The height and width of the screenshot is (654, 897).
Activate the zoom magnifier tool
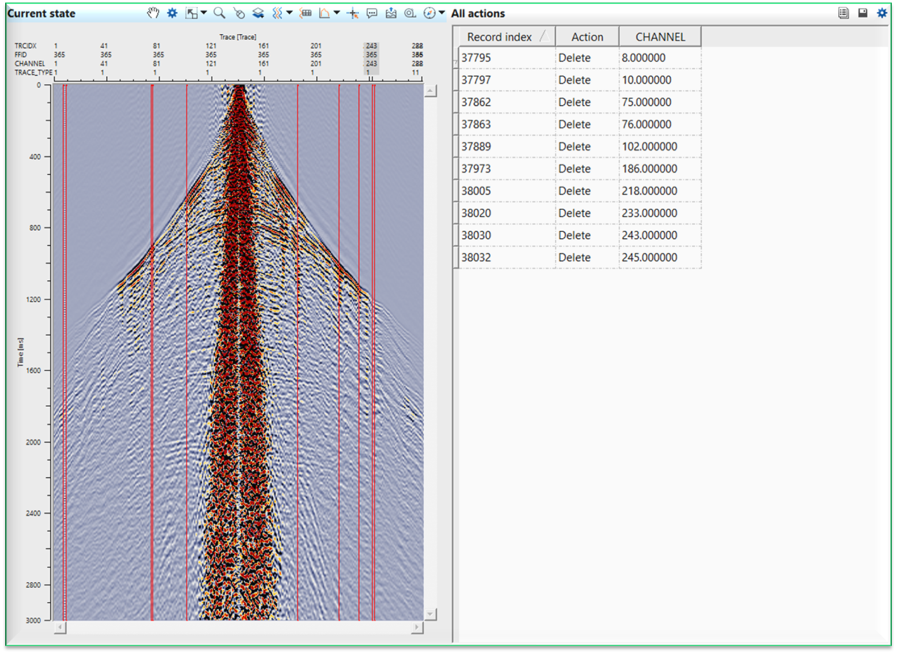click(x=220, y=12)
